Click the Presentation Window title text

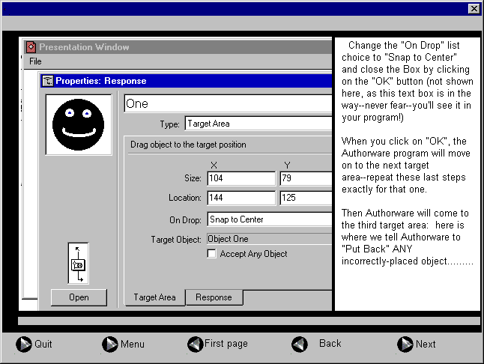pos(84,47)
